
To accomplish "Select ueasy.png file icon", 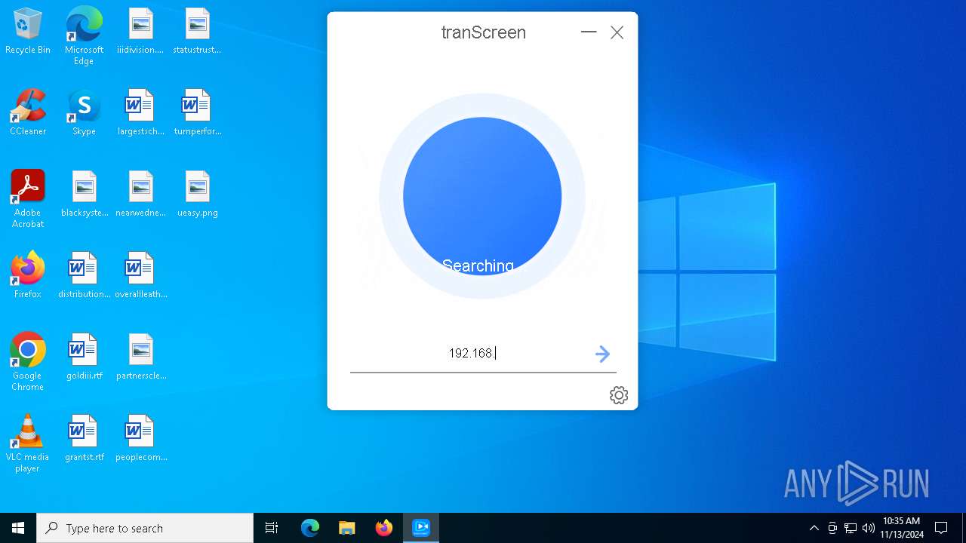I will (197, 194).
